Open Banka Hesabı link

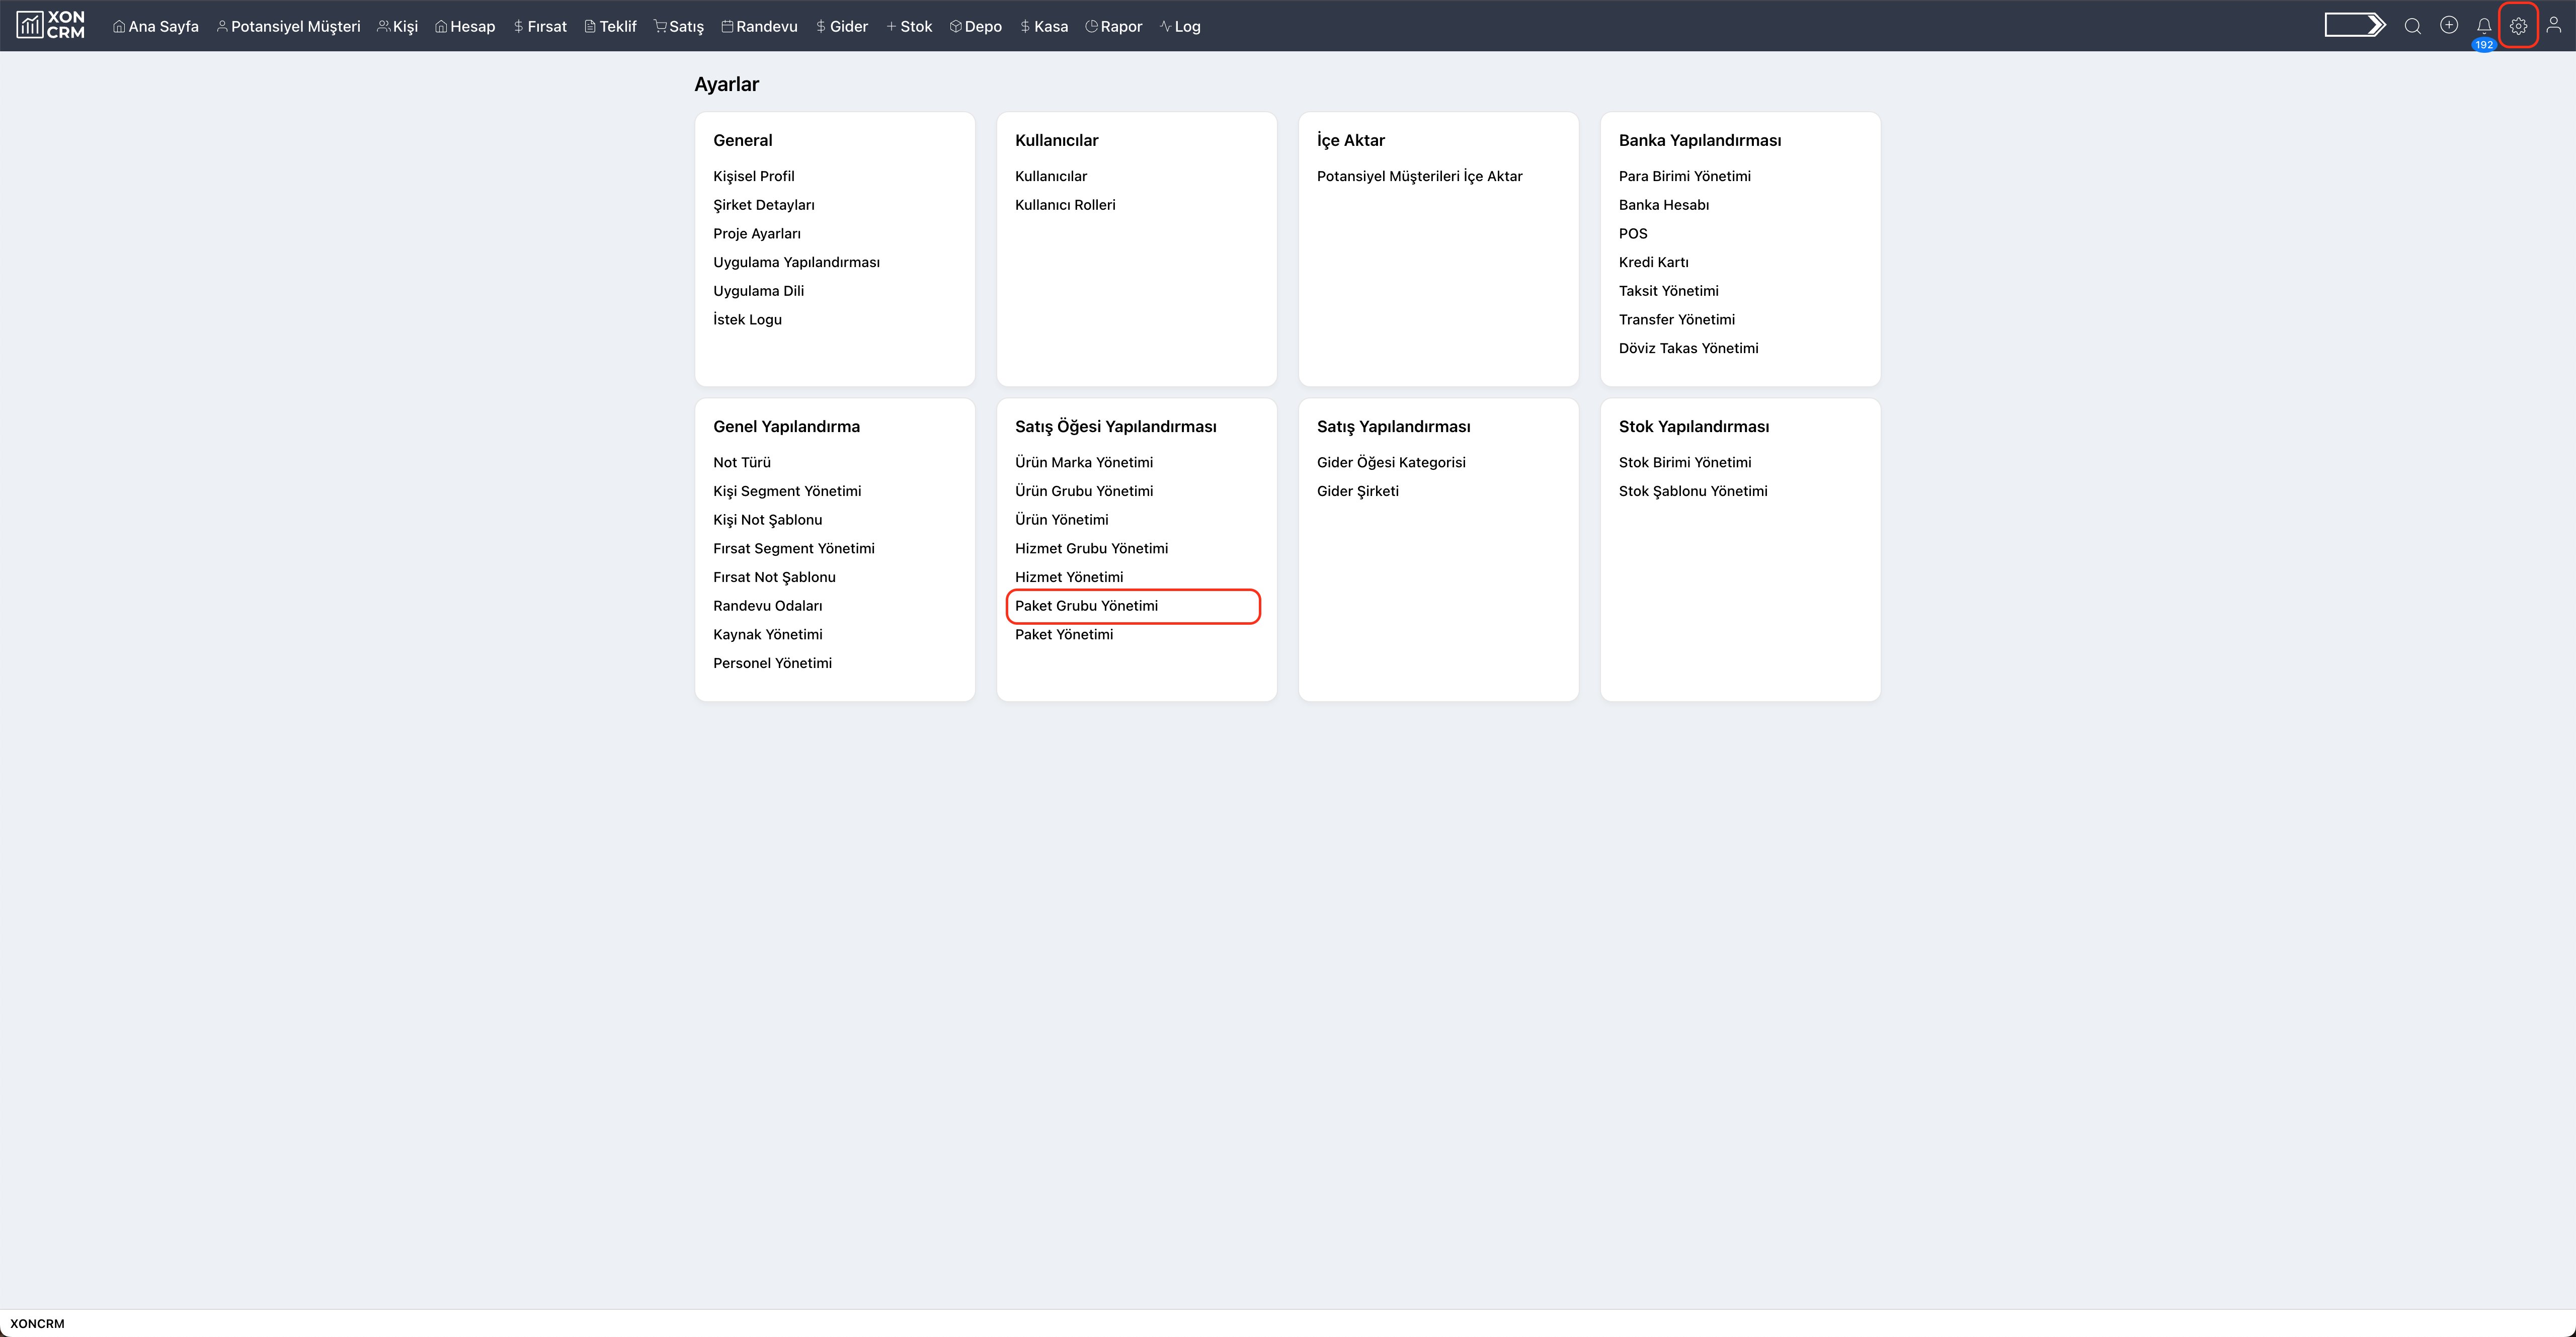(1664, 205)
